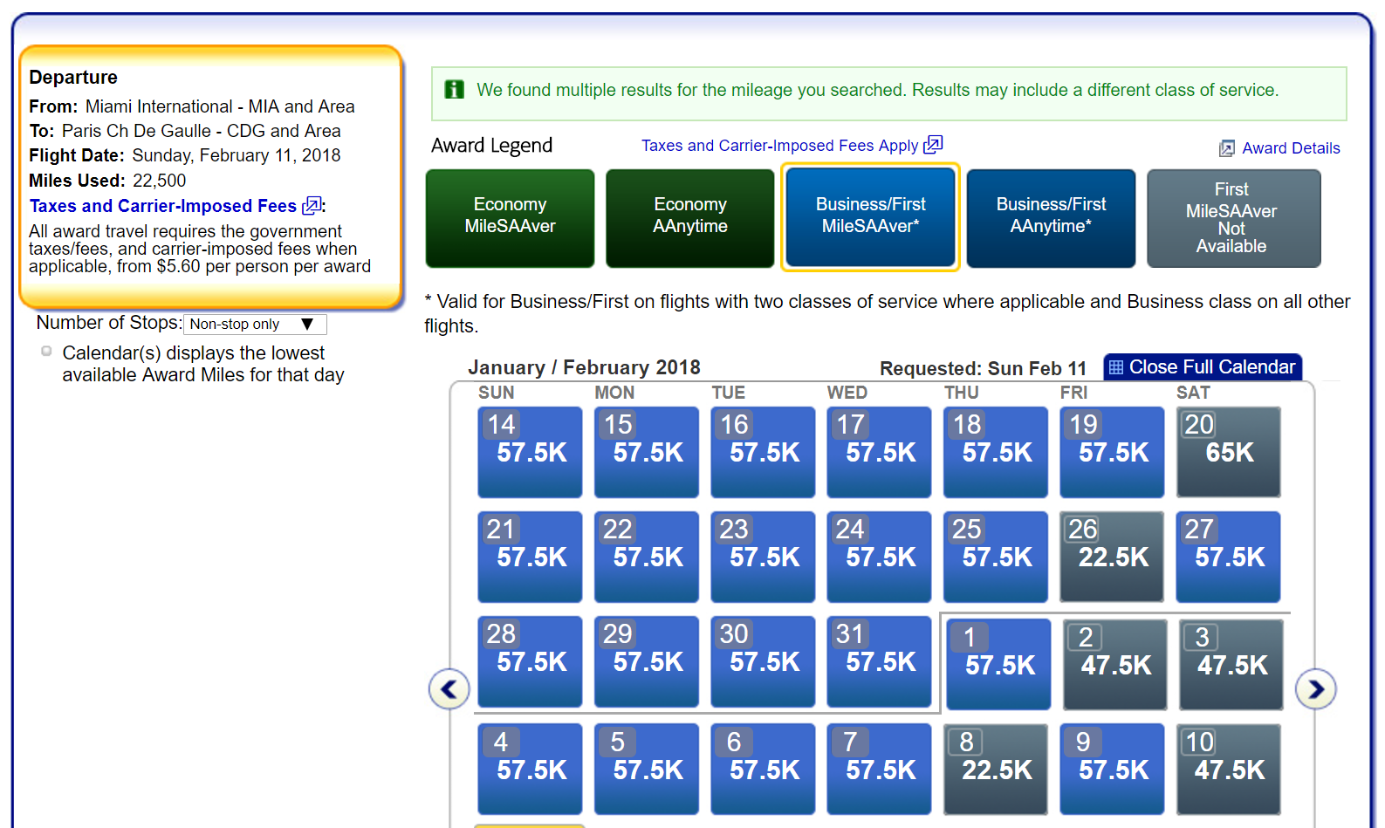Open the Award Details link
The image size is (1385, 828).
coord(1290,148)
